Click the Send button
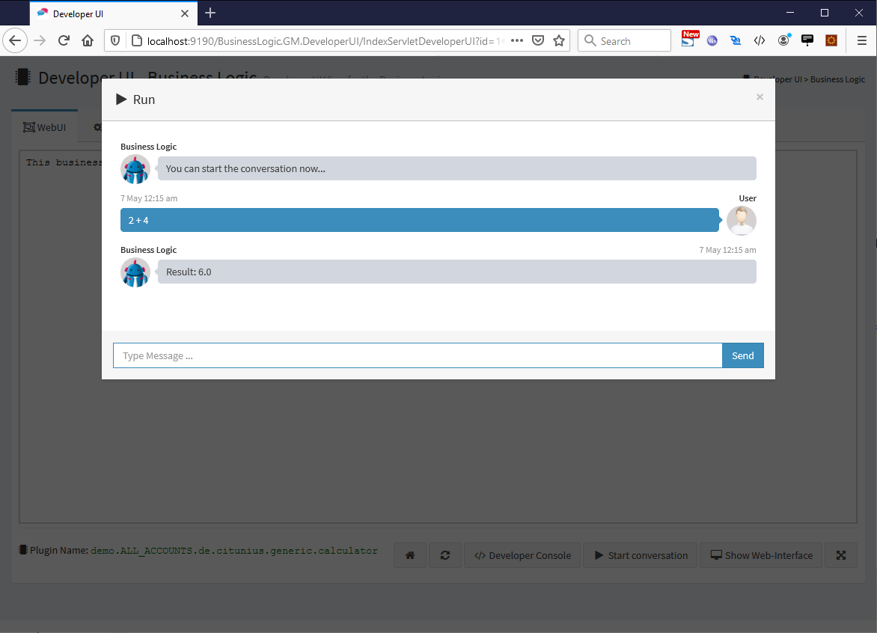This screenshot has height=633, width=877. click(x=742, y=355)
